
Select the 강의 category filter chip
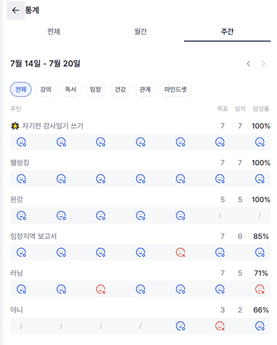46,89
